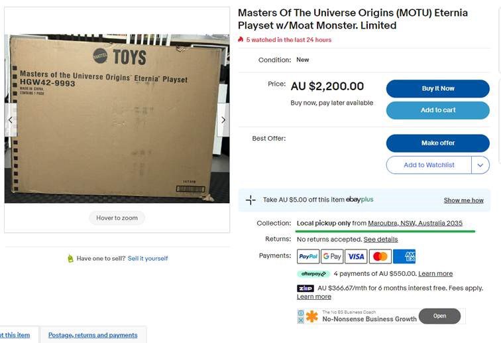The width and height of the screenshot is (501, 343).
Task: Click the Afterpay logo badge
Action: pyautogui.click(x=313, y=274)
